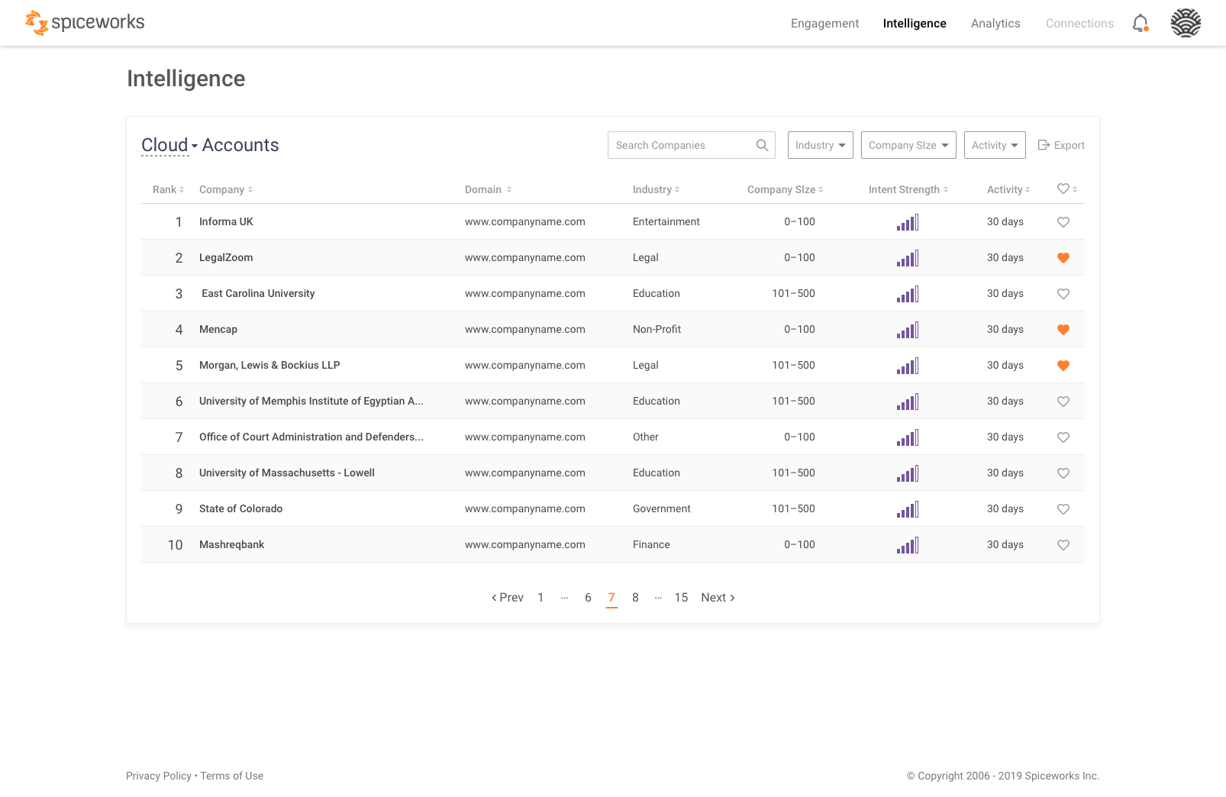Click Morgan, Lewis & Bockius intent strength bars
Image resolution: width=1226 pixels, height=797 pixels.
(x=908, y=366)
